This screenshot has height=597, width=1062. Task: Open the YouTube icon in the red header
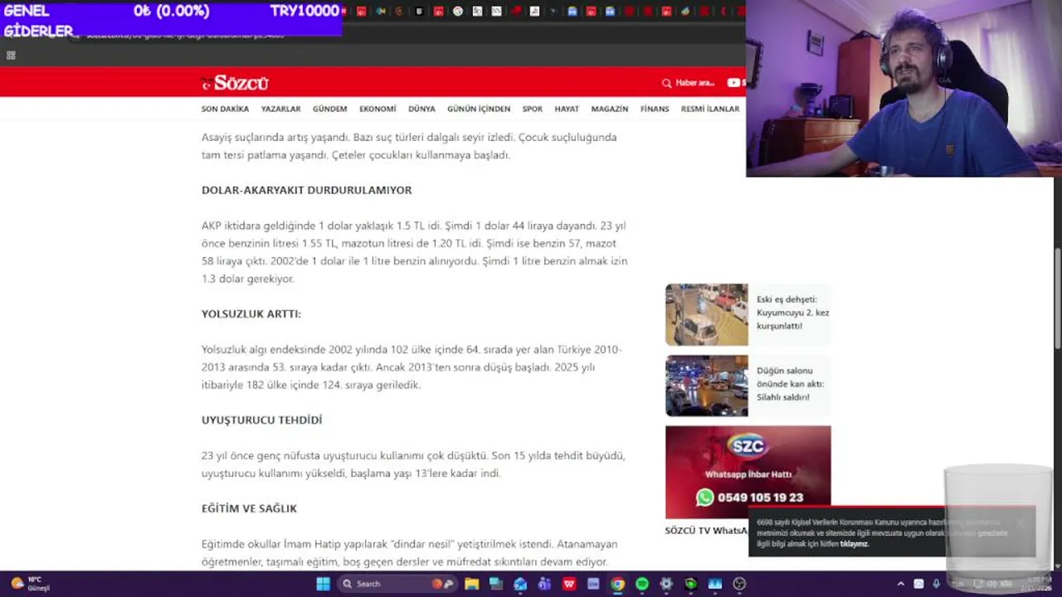pyautogui.click(x=733, y=83)
